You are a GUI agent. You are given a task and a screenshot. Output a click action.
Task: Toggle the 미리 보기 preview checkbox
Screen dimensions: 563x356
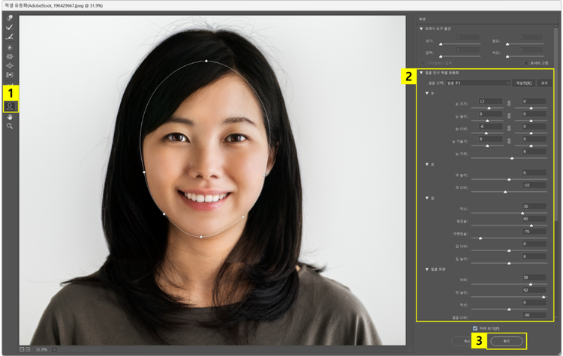pos(475,328)
